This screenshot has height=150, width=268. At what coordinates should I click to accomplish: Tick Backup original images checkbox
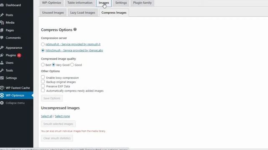43,82
